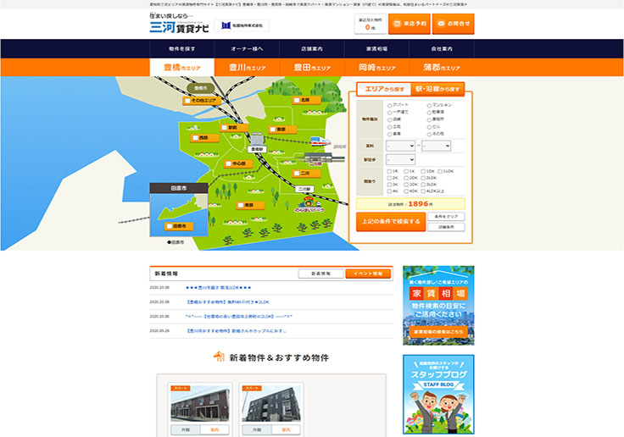Open the 家賃相場 banner in the sidebar

pos(438,304)
